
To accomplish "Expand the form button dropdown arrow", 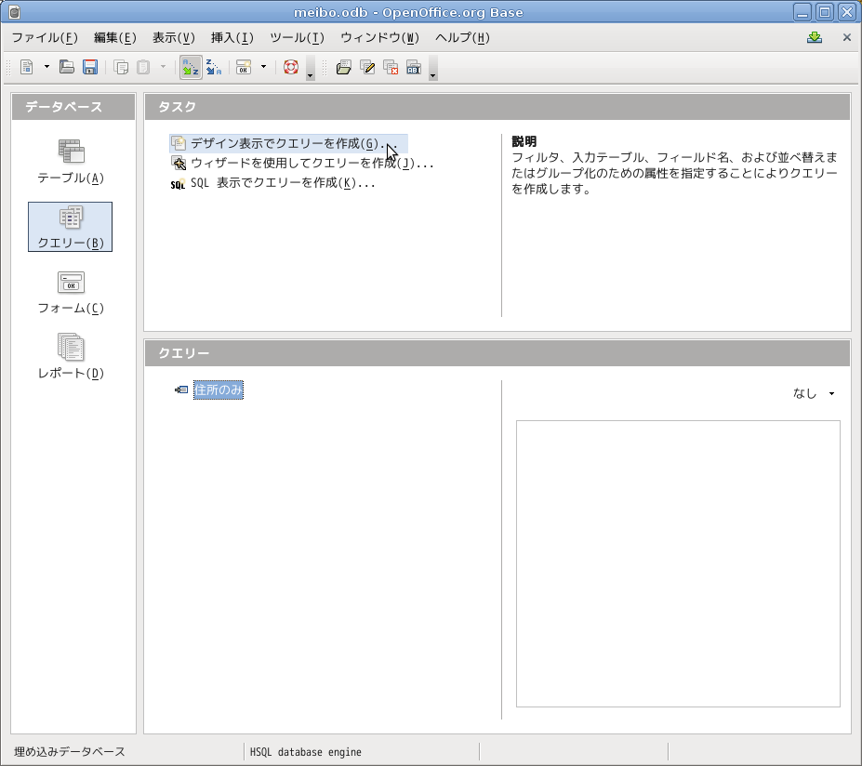I will [x=263, y=67].
